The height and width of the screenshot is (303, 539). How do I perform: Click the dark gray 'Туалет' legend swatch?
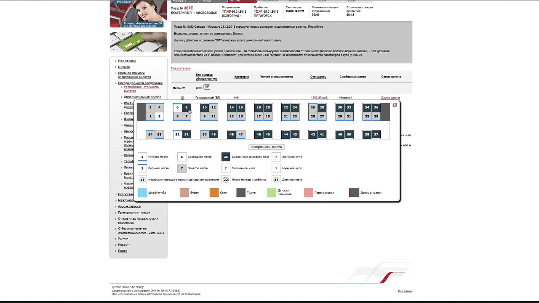click(x=241, y=193)
